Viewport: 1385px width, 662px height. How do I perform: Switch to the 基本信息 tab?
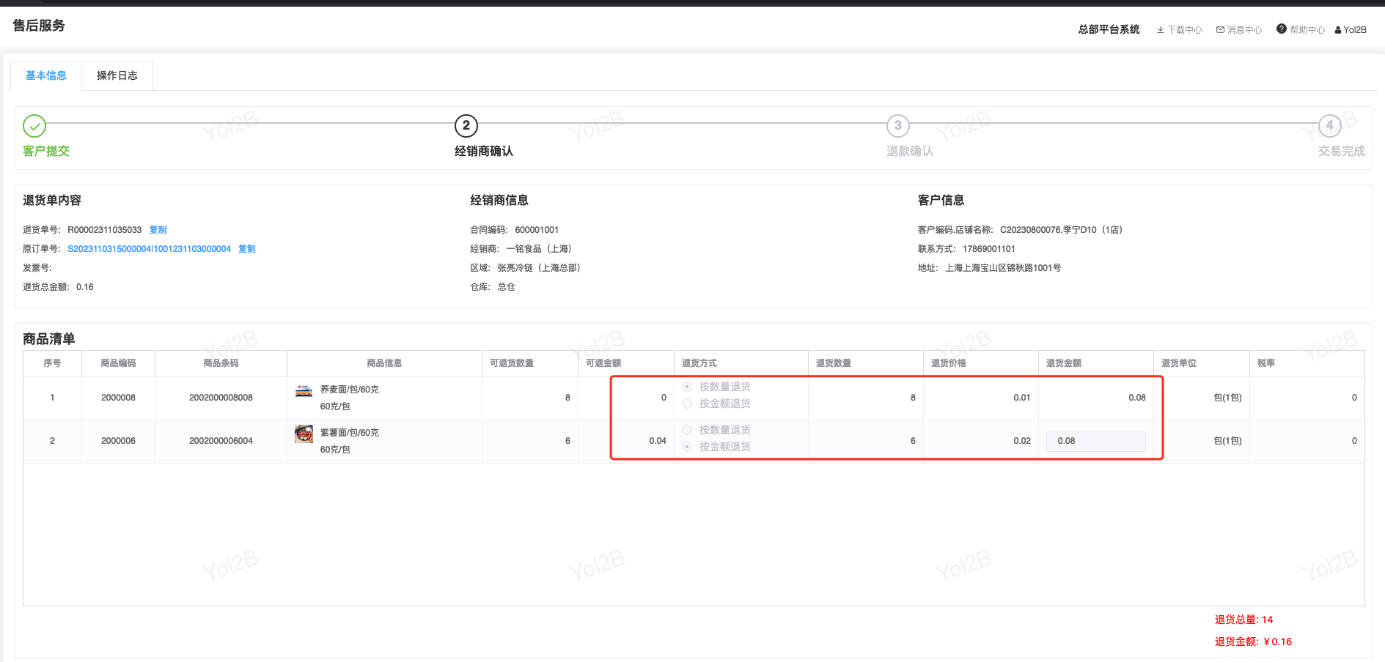(46, 75)
